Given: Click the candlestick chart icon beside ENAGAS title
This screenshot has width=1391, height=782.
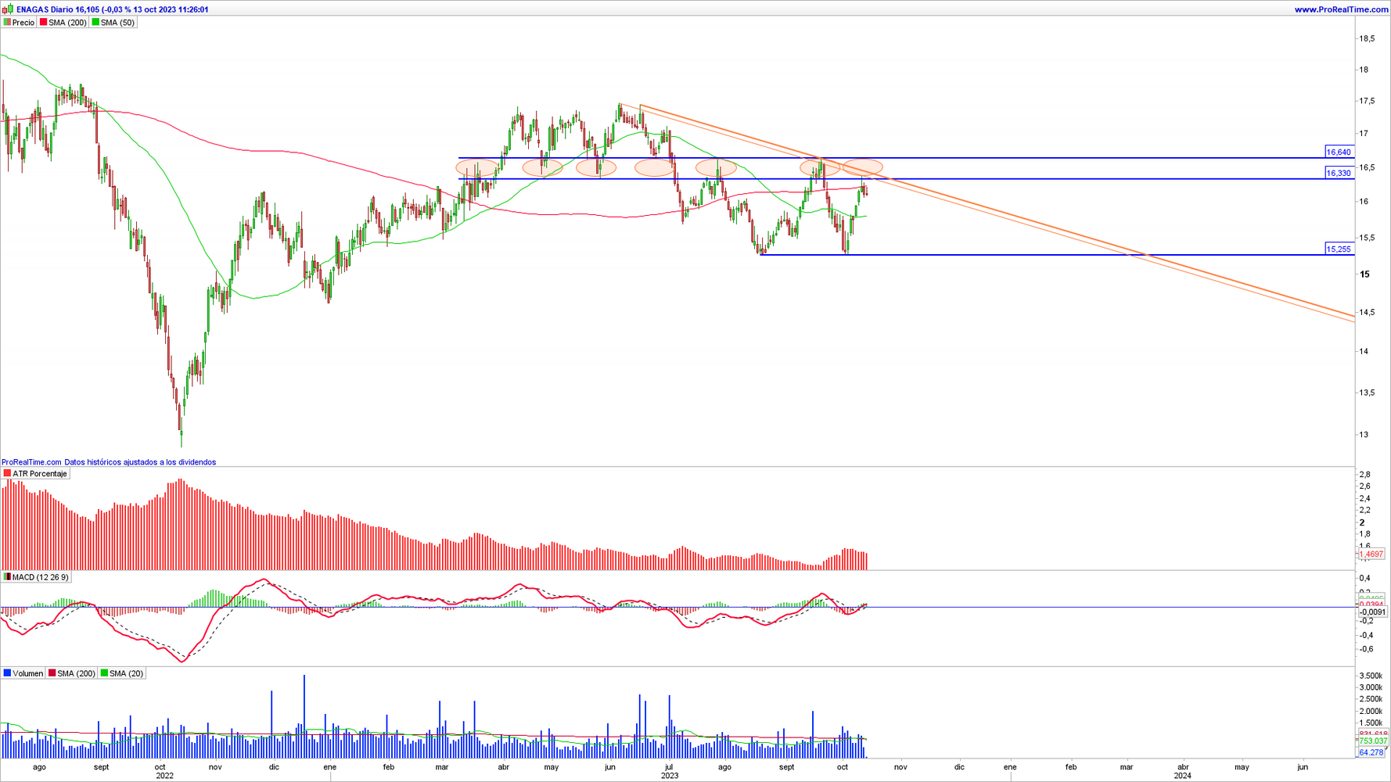Looking at the screenshot, I should 8,9.
